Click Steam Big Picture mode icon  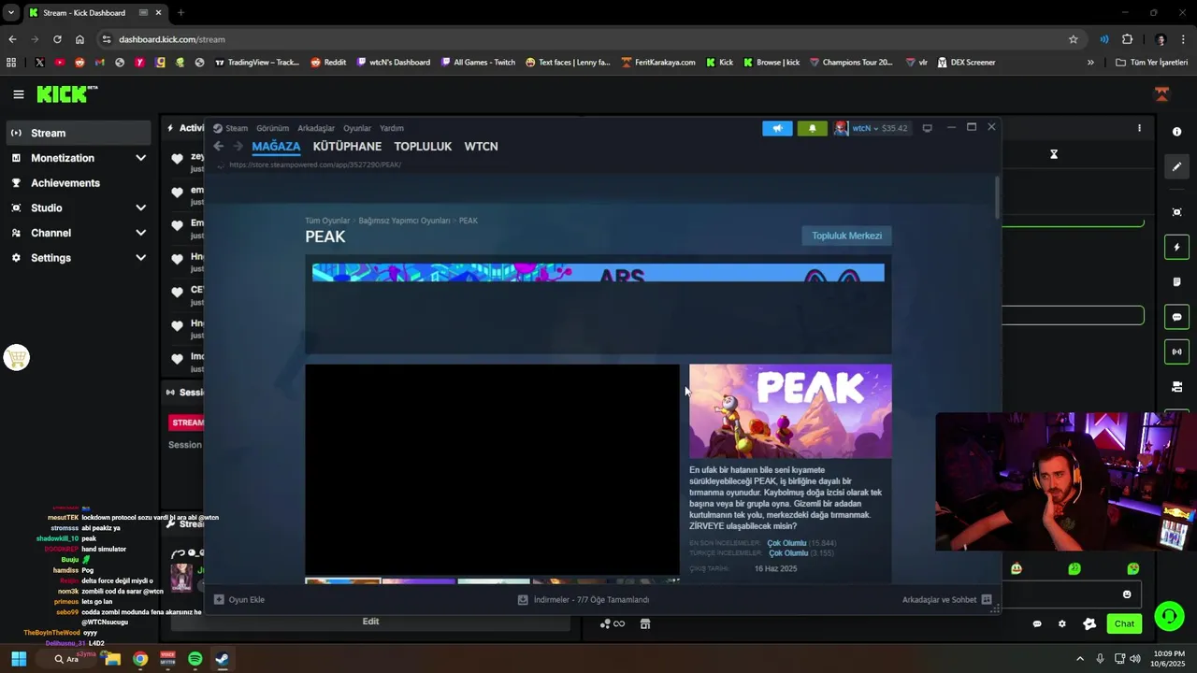coord(927,128)
